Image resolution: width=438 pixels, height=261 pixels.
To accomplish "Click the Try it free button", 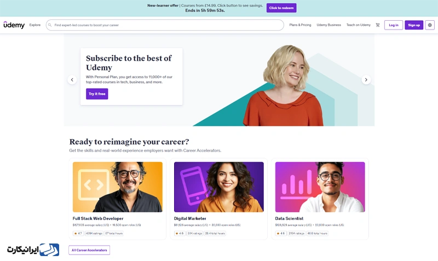I will pyautogui.click(x=97, y=94).
